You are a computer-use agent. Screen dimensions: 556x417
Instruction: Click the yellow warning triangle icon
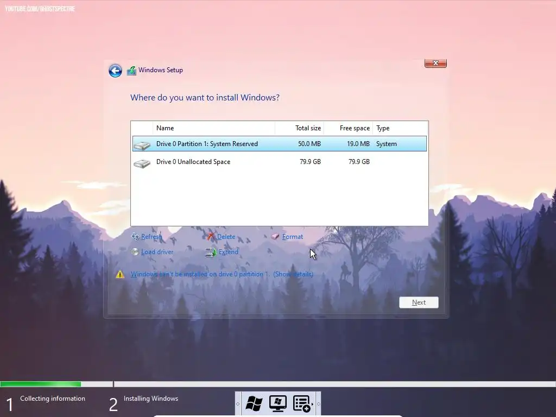point(120,274)
